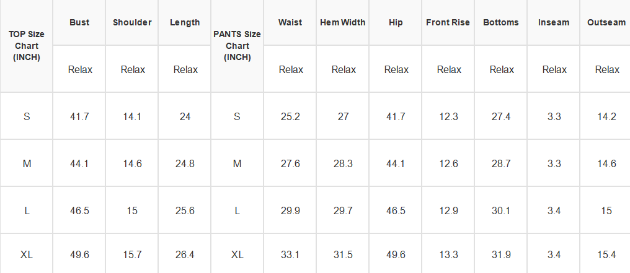Click the PANTS Size Chart (INCH) header
The height and width of the screenshot is (273, 630).
[x=237, y=46]
